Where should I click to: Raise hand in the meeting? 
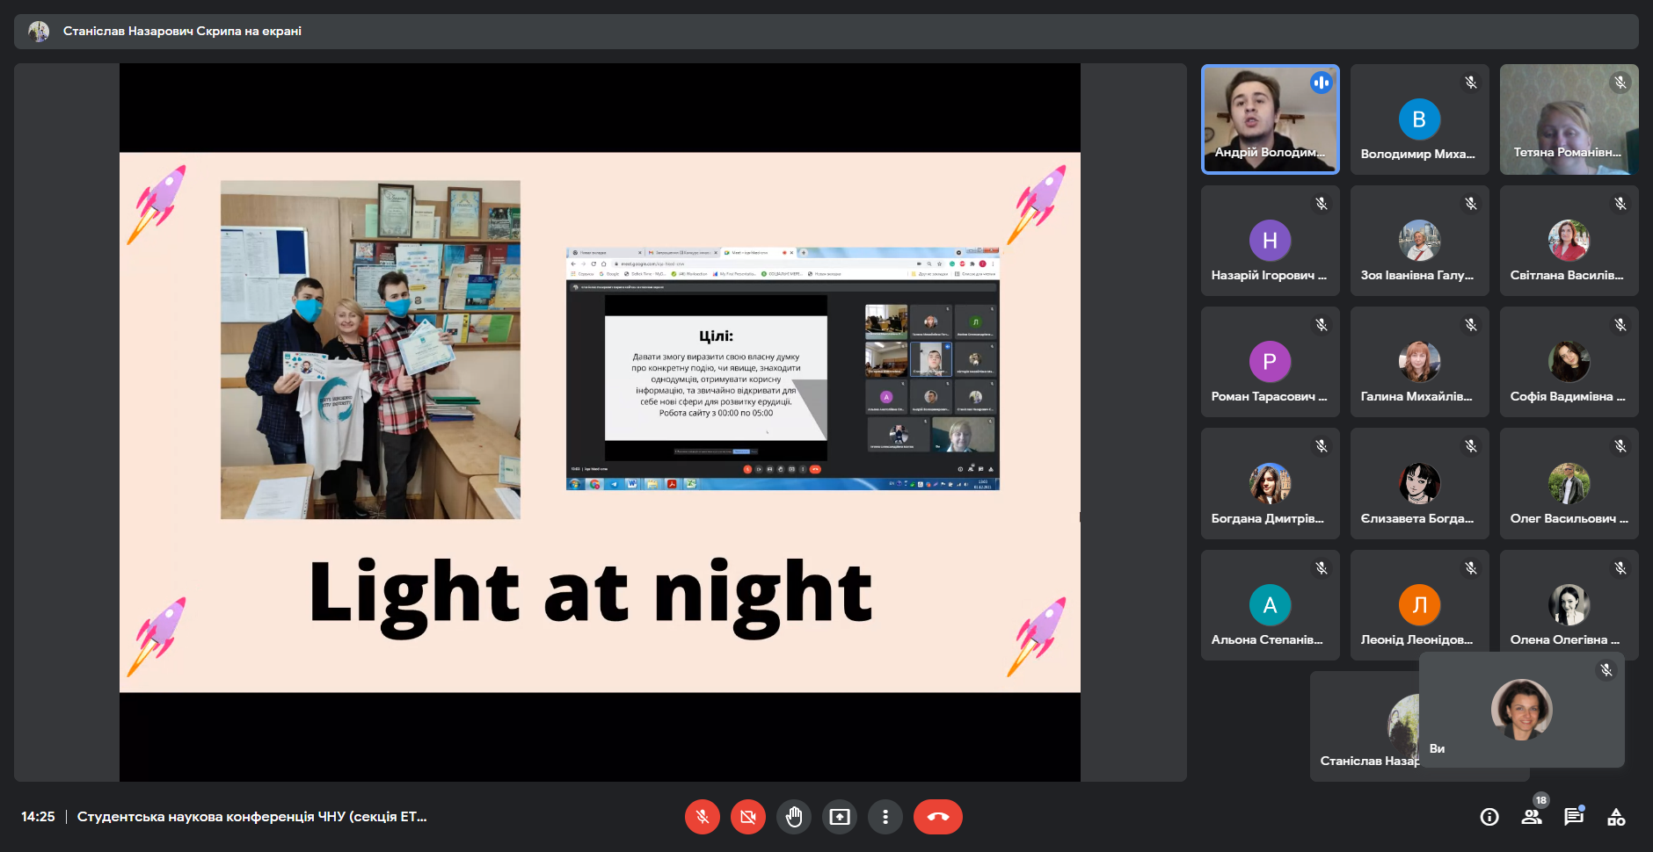pos(794,817)
